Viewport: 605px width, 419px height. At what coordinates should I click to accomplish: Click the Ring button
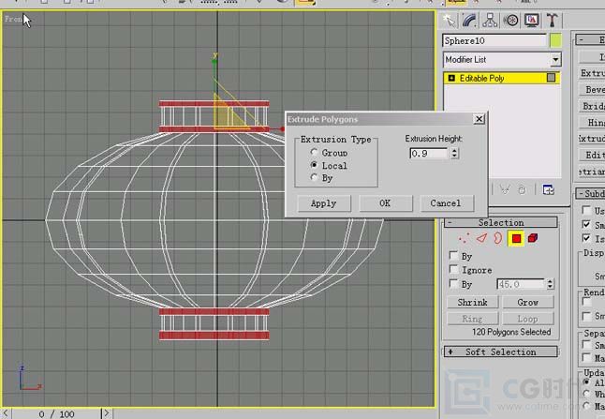click(x=473, y=319)
